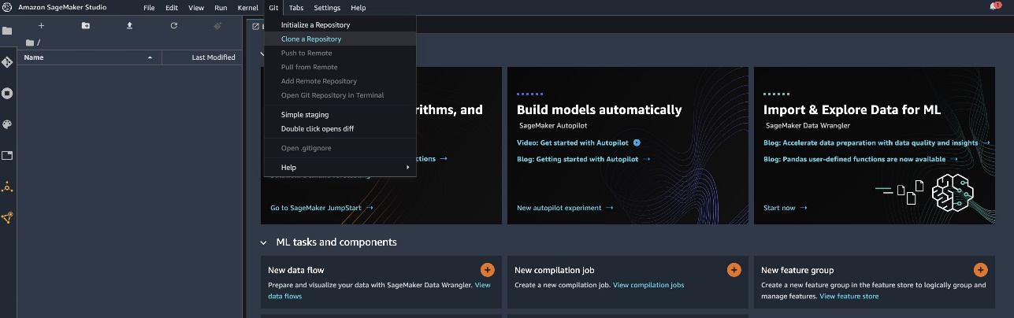The width and height of the screenshot is (1014, 318).
Task: Open the Git sidebar panel icon
Action: pos(7,61)
